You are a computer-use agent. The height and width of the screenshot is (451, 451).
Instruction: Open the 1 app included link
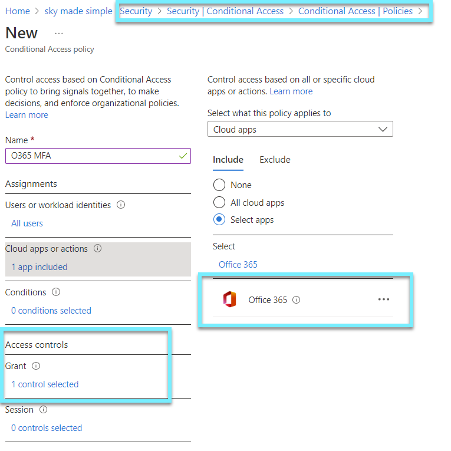pyautogui.click(x=39, y=267)
